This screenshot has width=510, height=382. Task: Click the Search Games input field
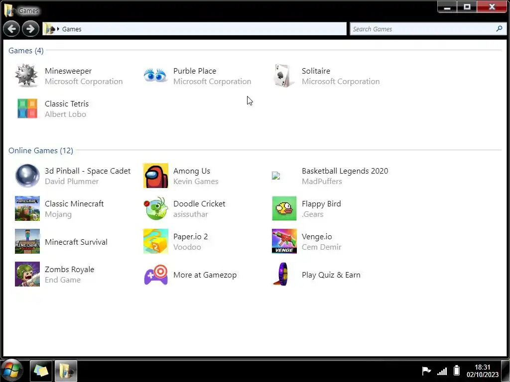pos(428,28)
